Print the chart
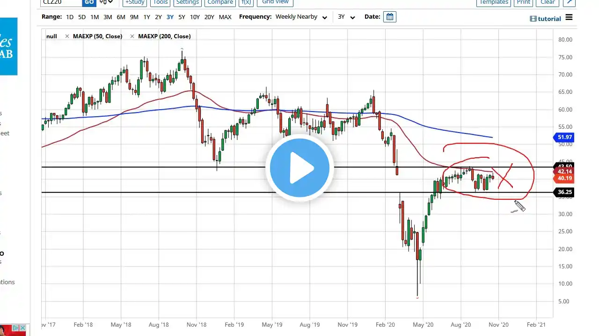 coord(524,2)
